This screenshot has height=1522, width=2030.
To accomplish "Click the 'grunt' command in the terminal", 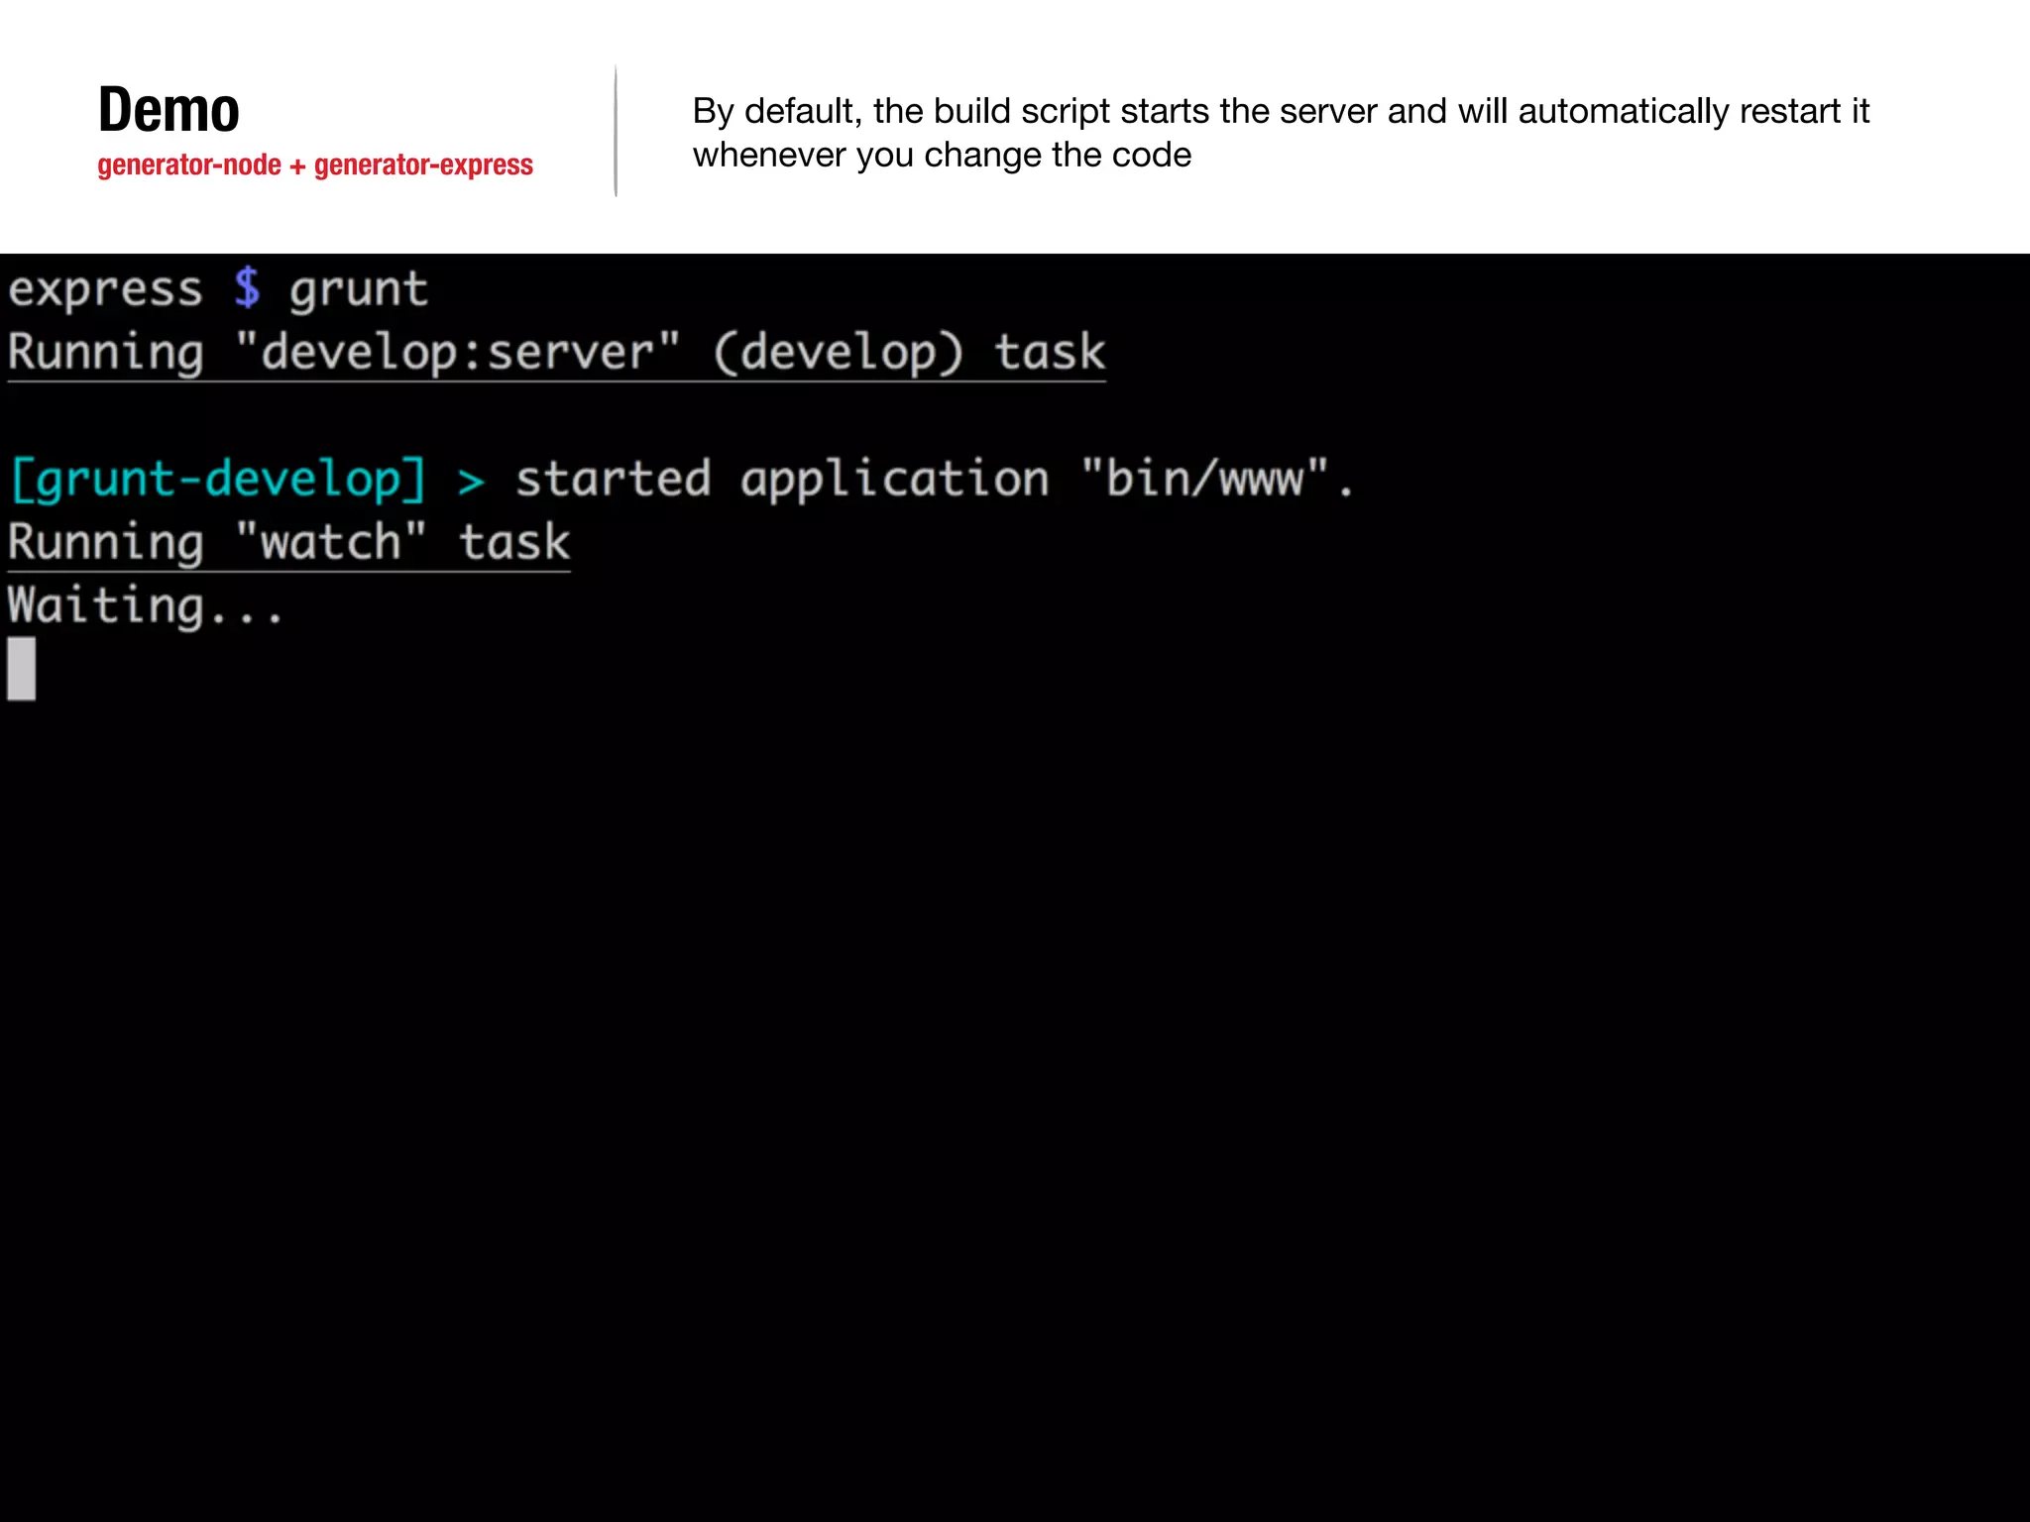I will tap(358, 290).
